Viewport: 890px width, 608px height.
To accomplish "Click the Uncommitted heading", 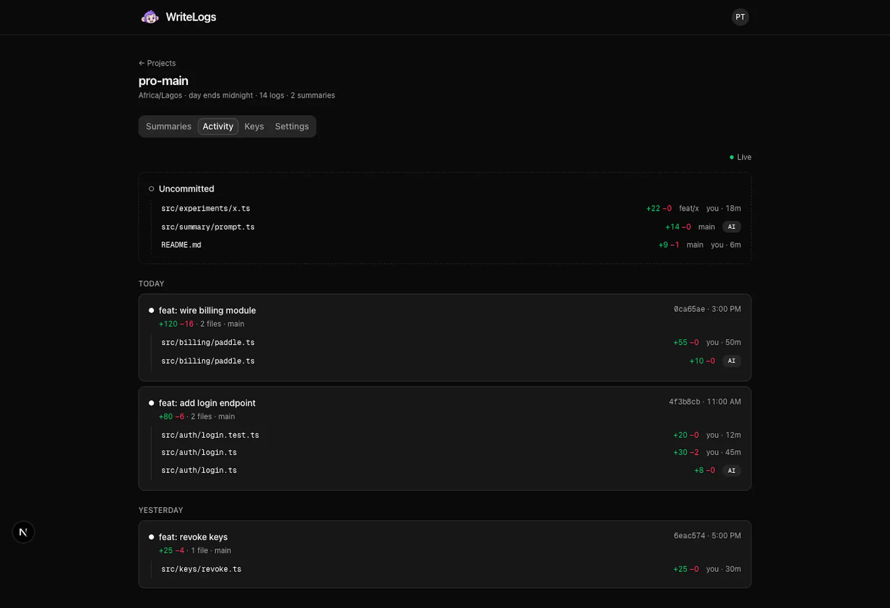I will click(186, 189).
